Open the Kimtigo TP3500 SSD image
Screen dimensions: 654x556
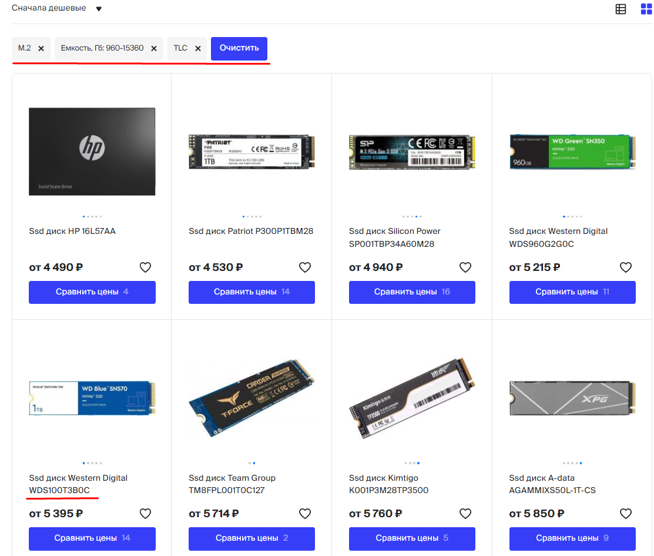tap(412, 398)
